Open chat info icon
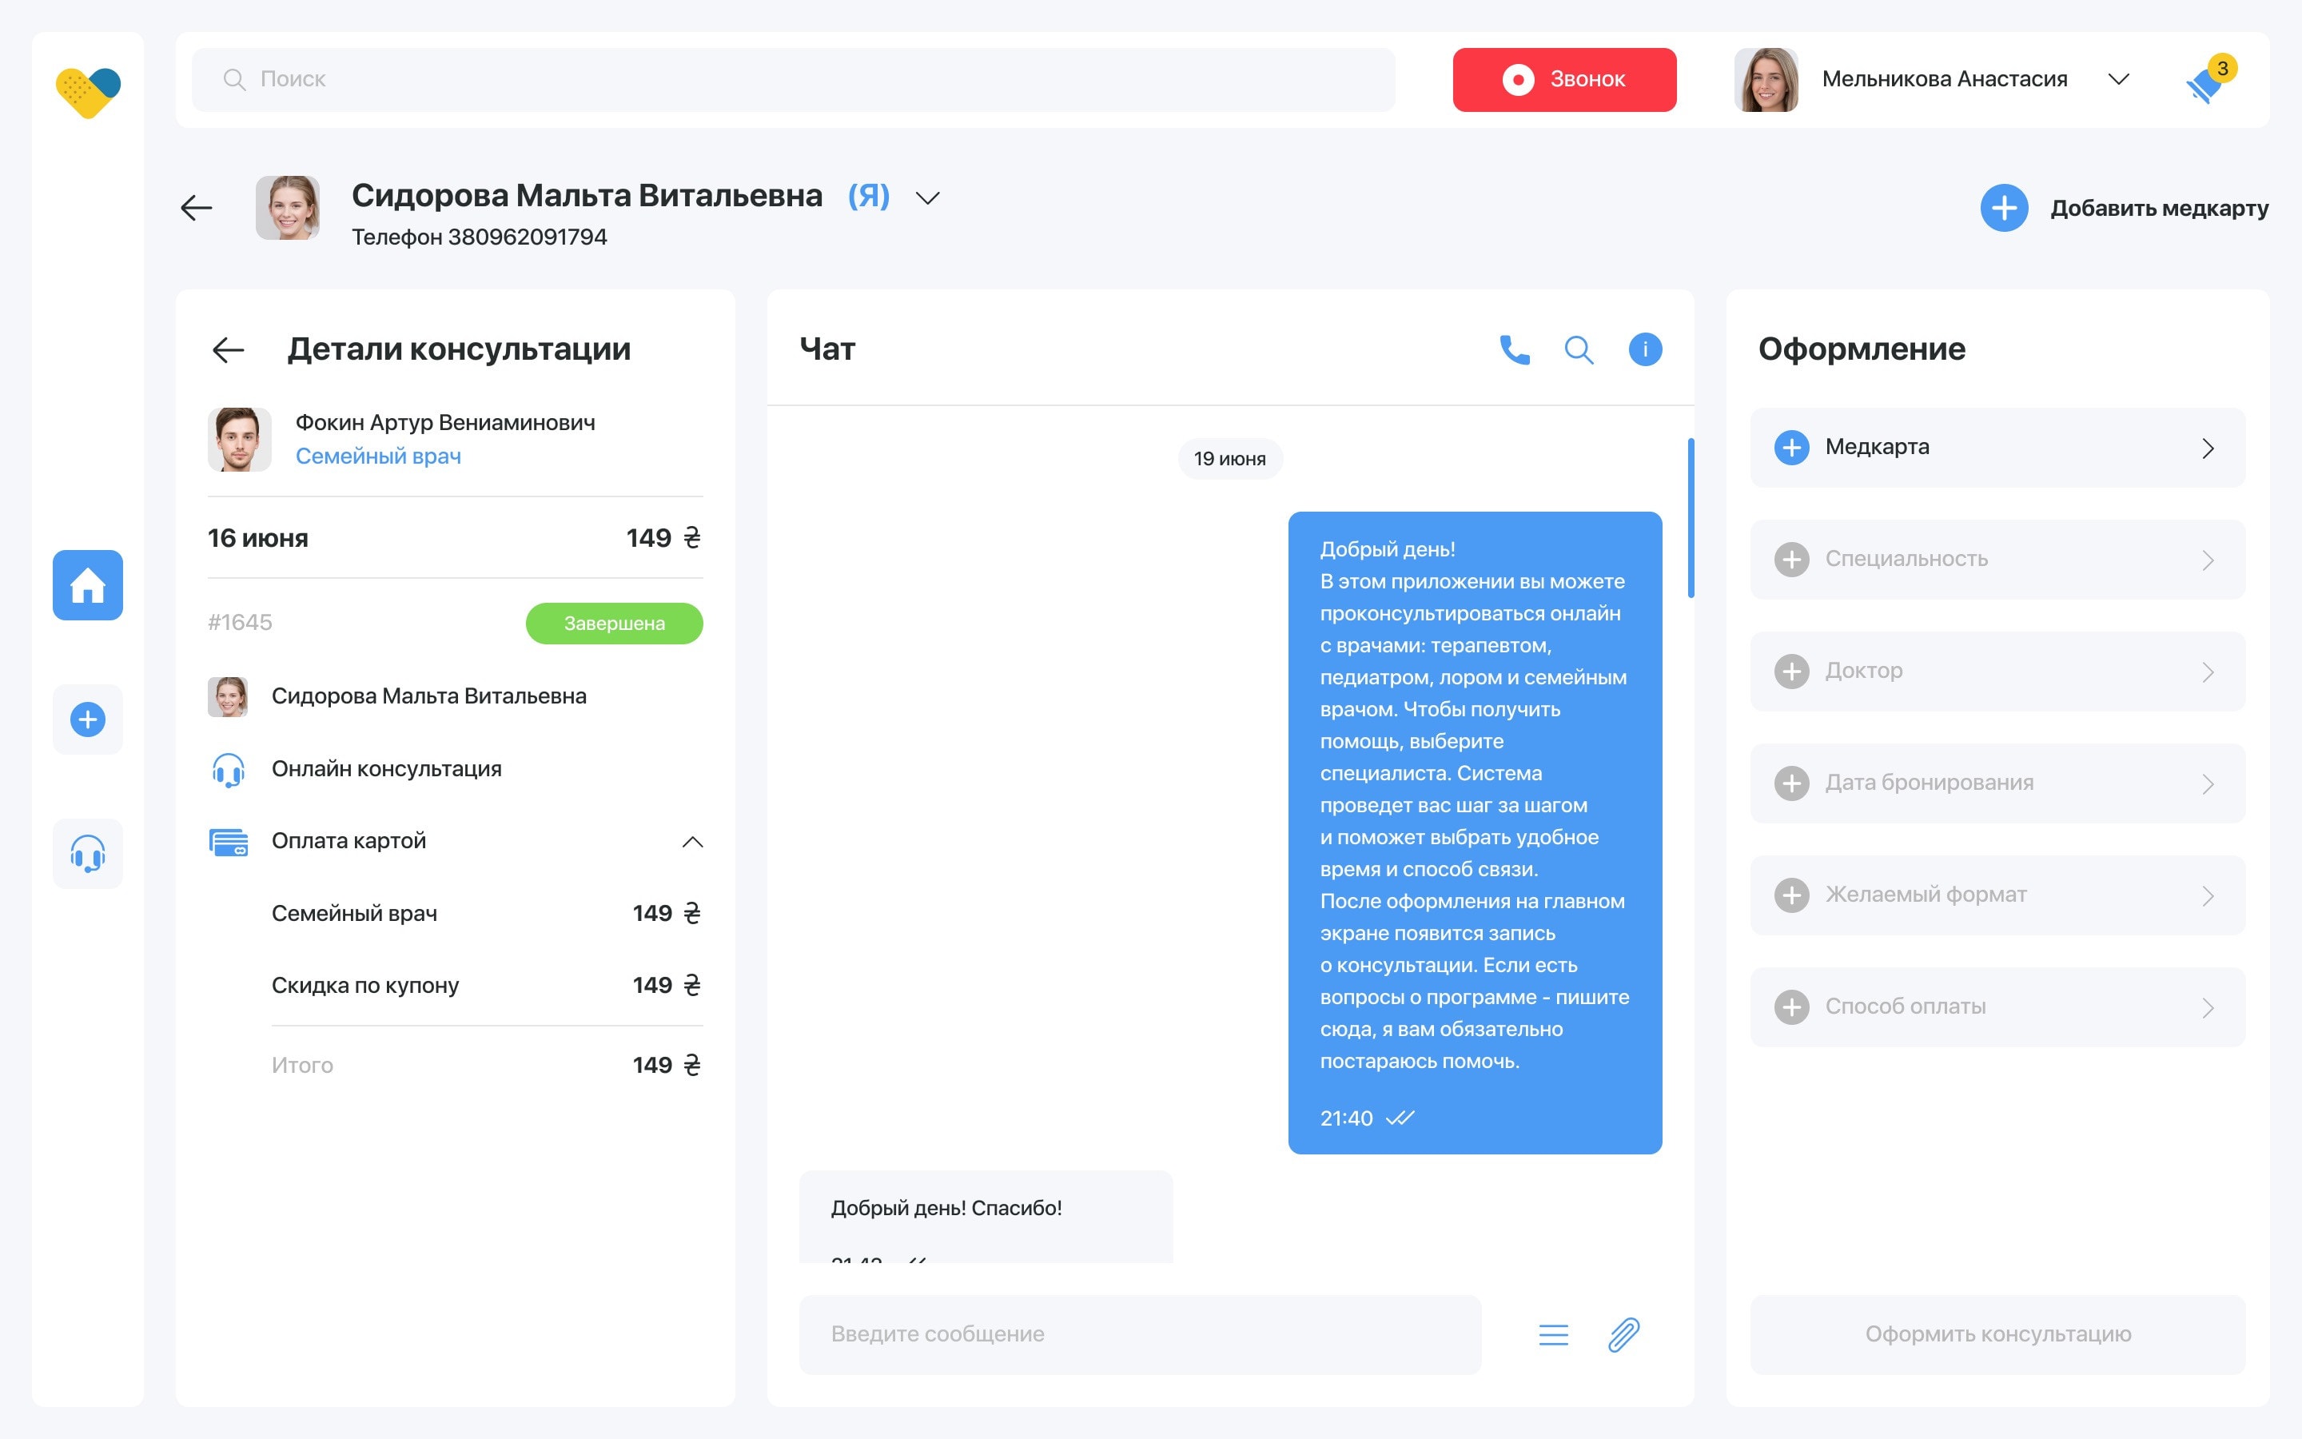Screen dimensions: 2302x1439 click(x=1645, y=349)
